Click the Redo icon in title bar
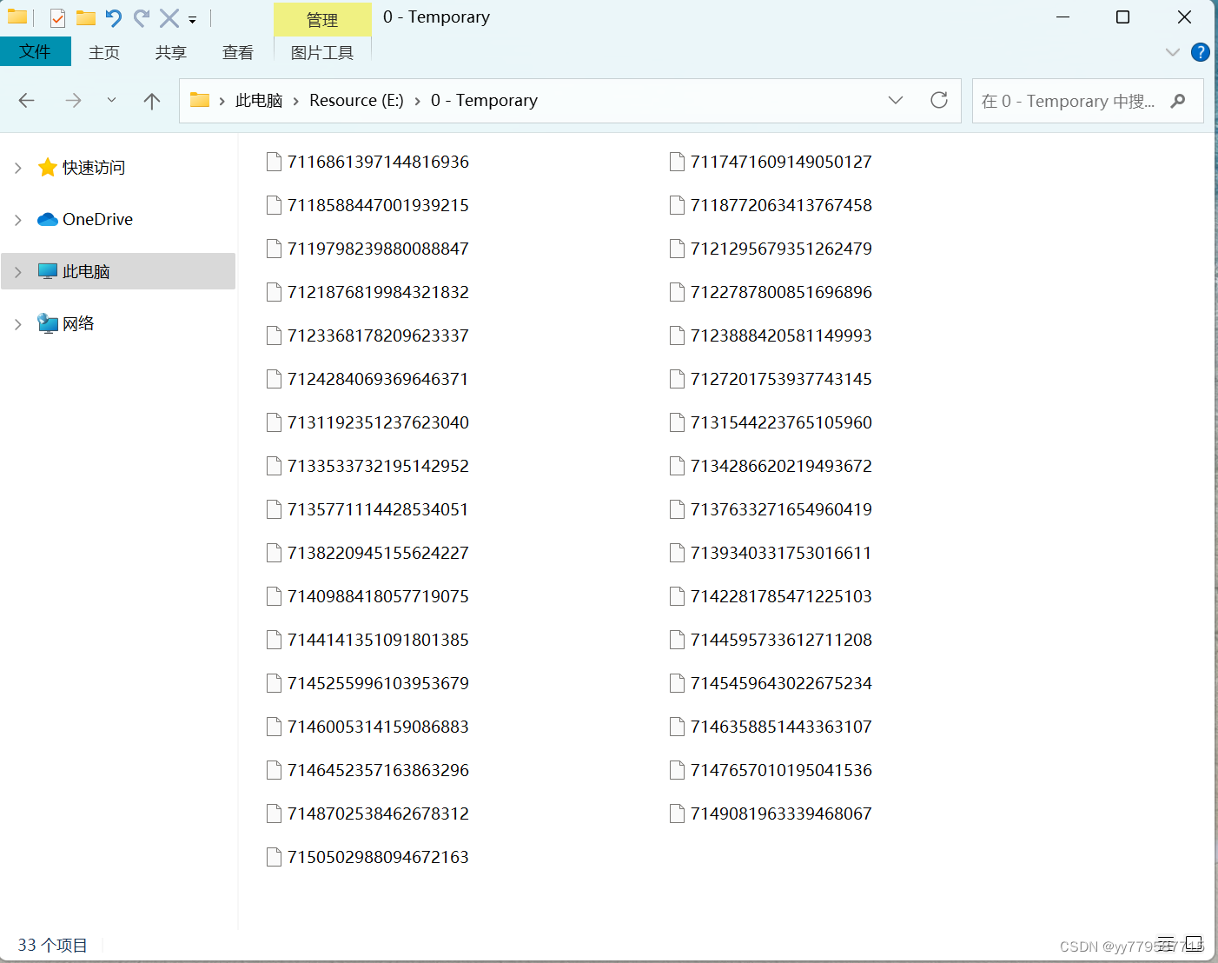The width and height of the screenshot is (1218, 963). coord(142,17)
